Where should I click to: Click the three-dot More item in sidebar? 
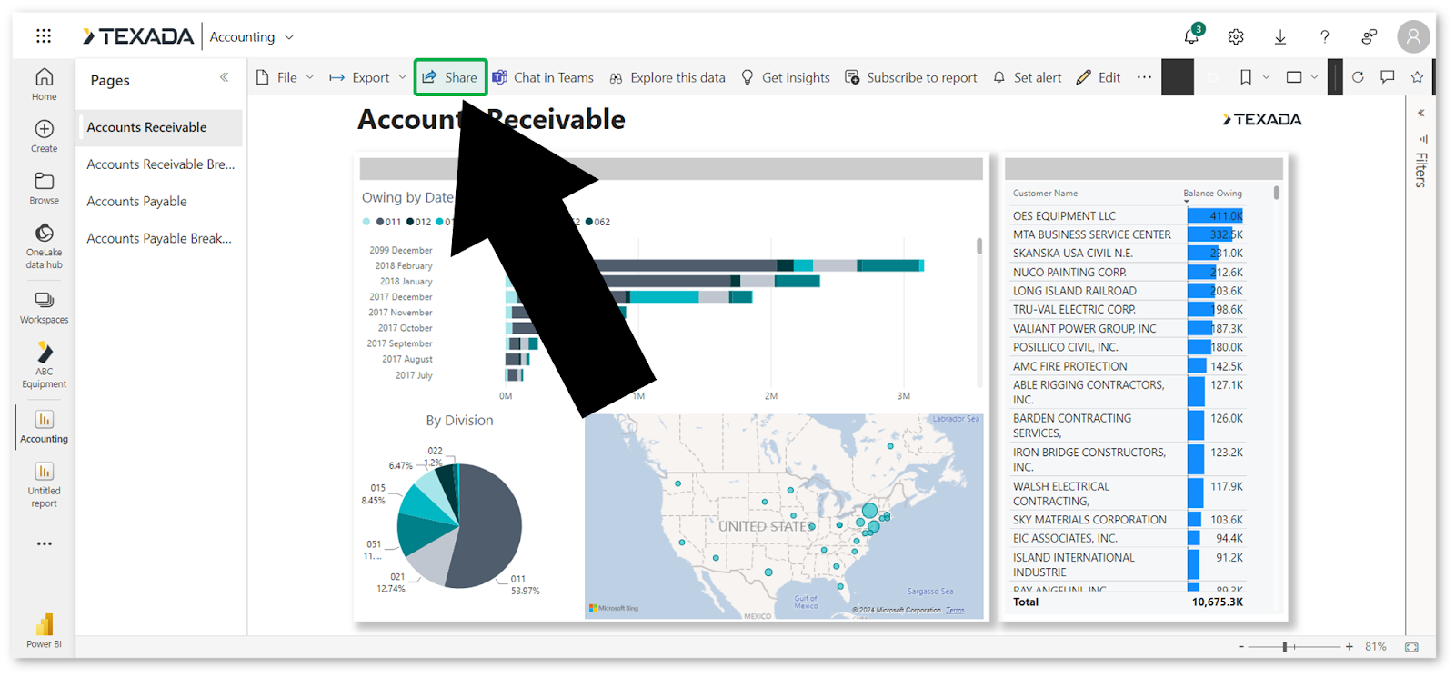[x=44, y=543]
